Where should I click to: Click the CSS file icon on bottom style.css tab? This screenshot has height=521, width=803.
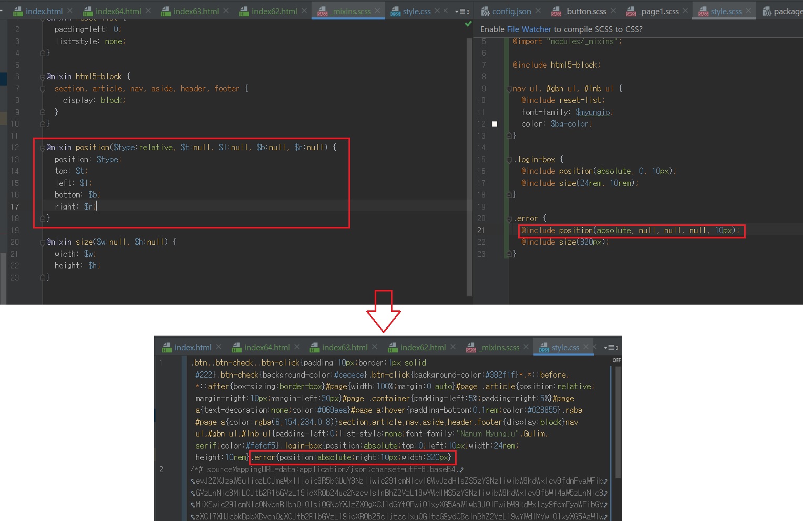click(x=544, y=348)
